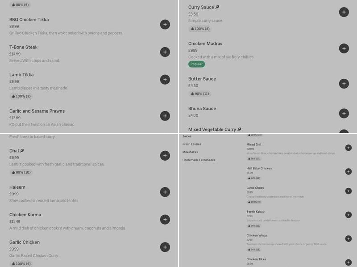Click the plus button for Garlic and Sesame Prawns
357x267 pixels.
pos(165,116)
